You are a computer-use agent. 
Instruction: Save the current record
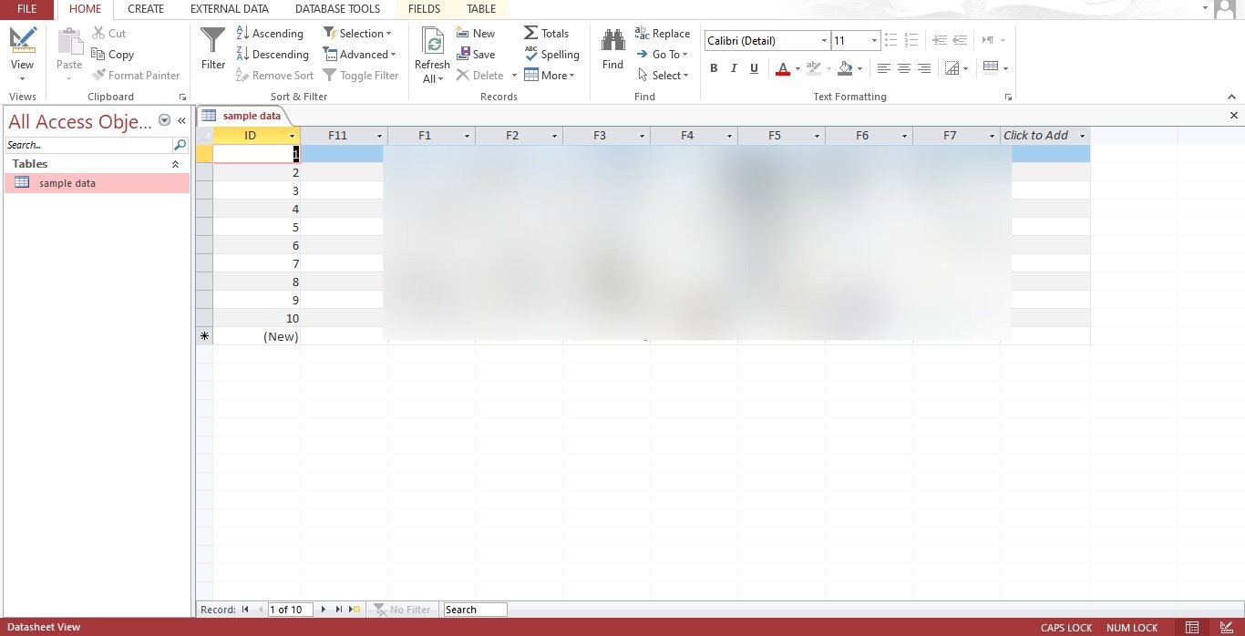click(476, 54)
